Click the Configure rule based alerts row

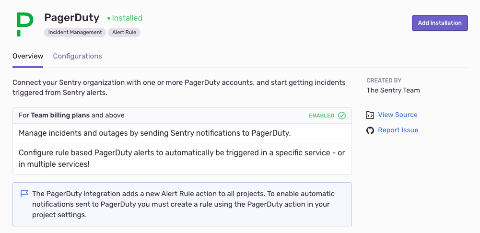tap(182, 158)
